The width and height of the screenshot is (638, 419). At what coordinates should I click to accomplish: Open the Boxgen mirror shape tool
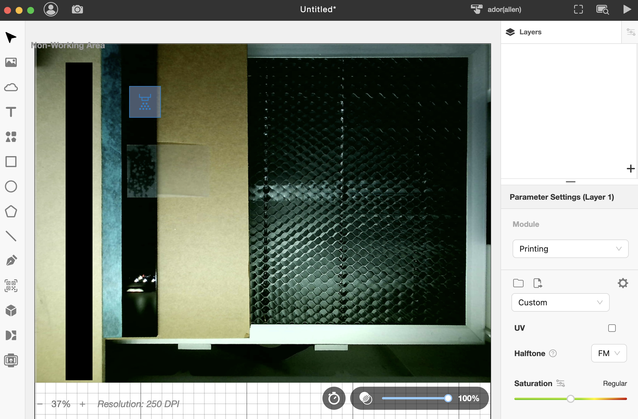(11, 335)
